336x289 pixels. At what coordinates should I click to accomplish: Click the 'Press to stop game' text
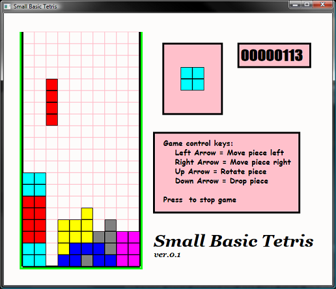pyautogui.click(x=200, y=200)
